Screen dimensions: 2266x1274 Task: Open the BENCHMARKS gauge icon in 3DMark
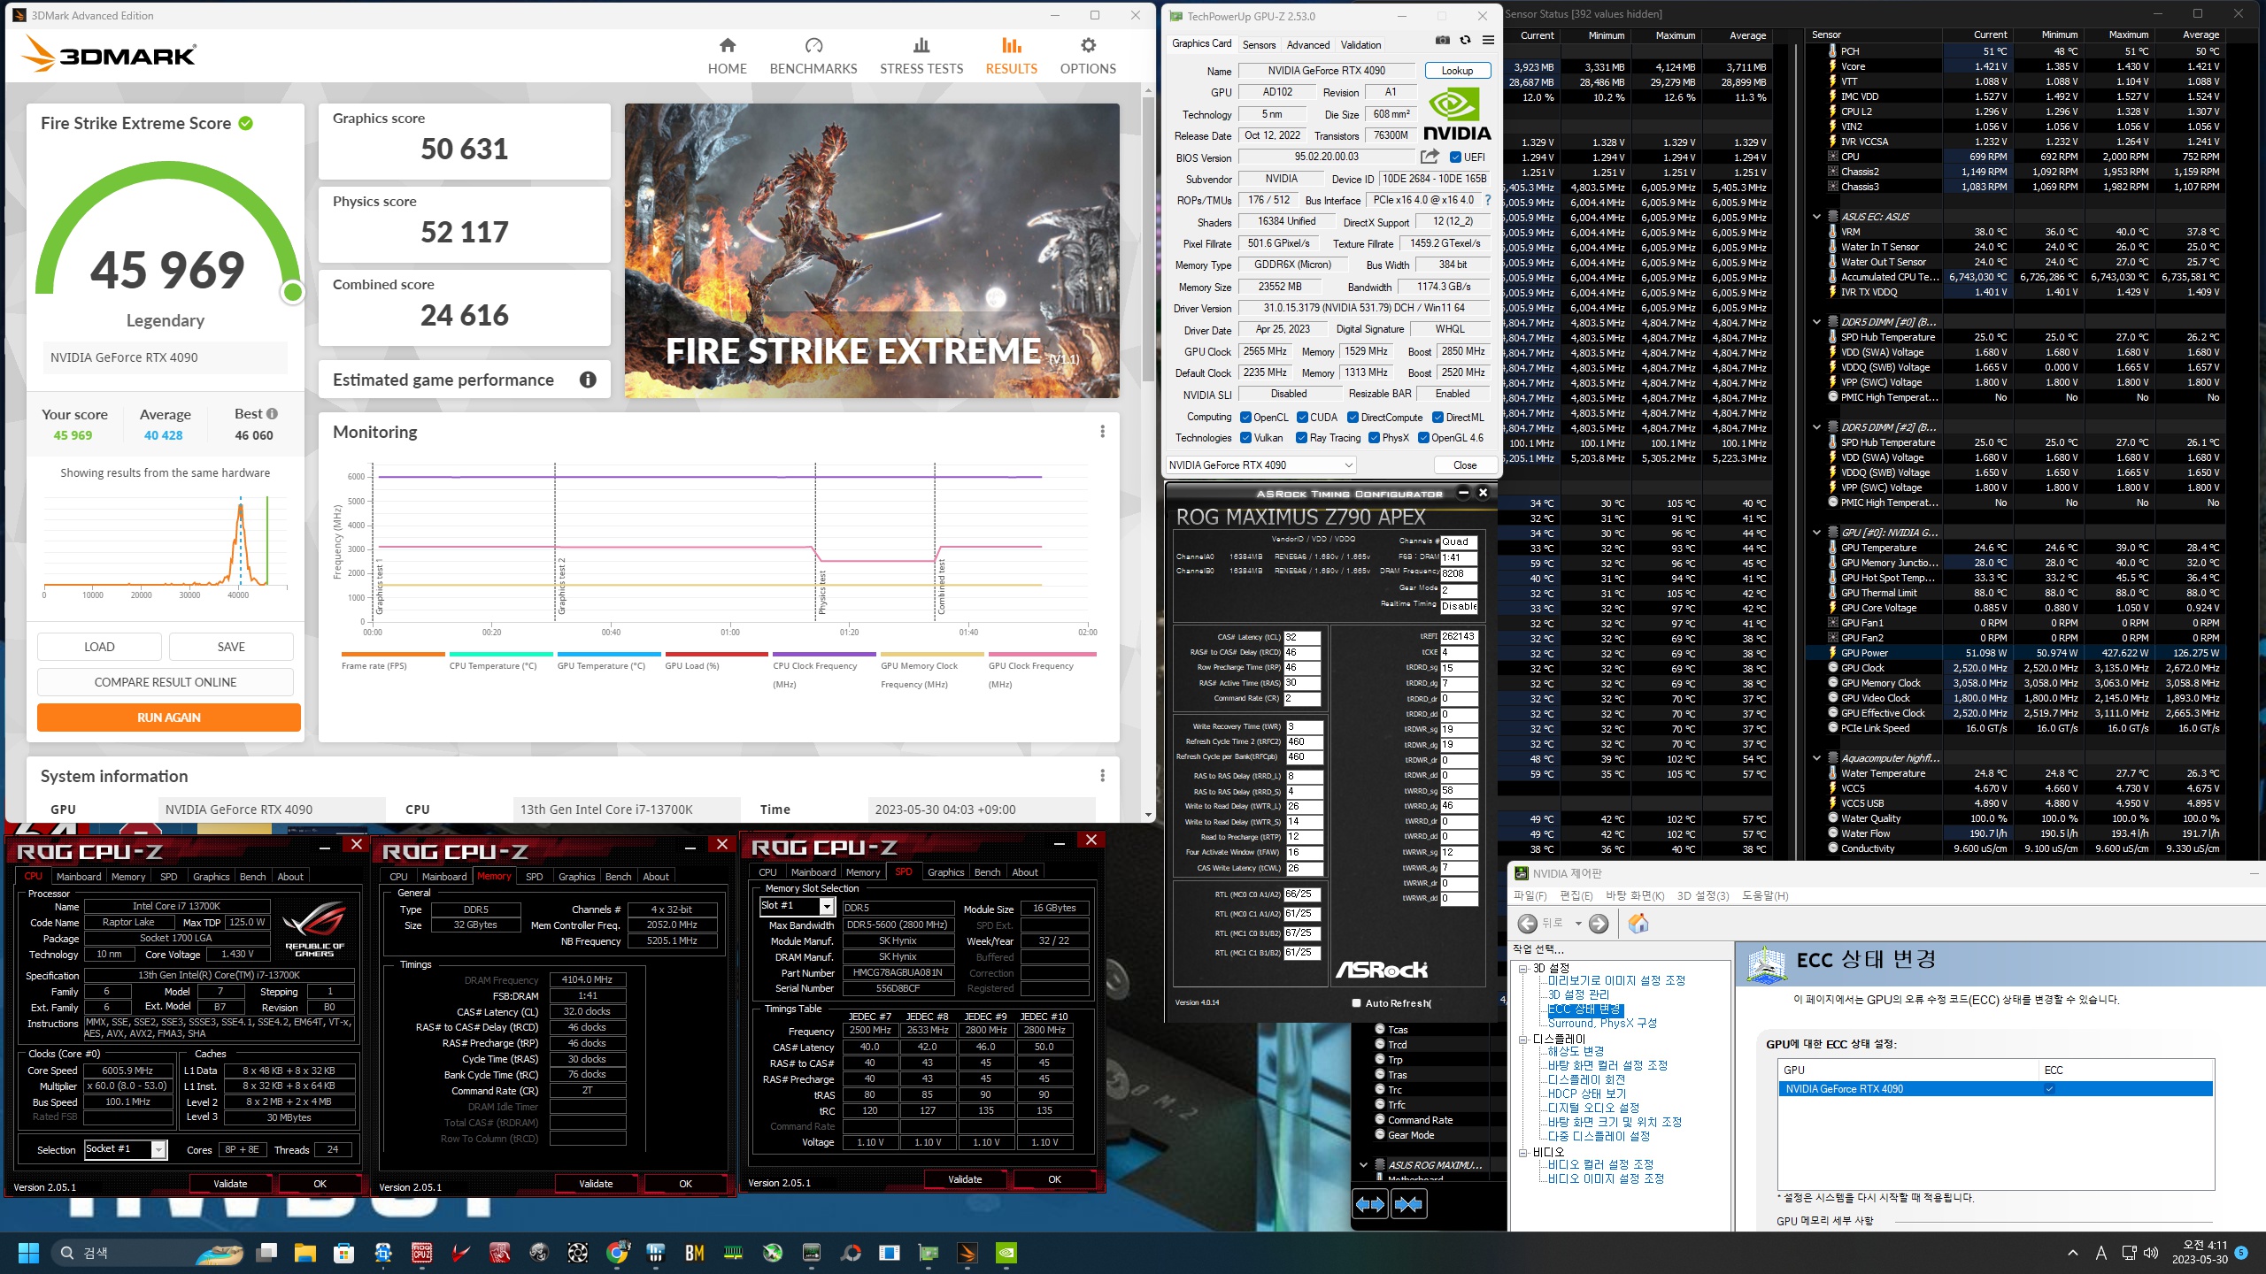pyautogui.click(x=813, y=46)
